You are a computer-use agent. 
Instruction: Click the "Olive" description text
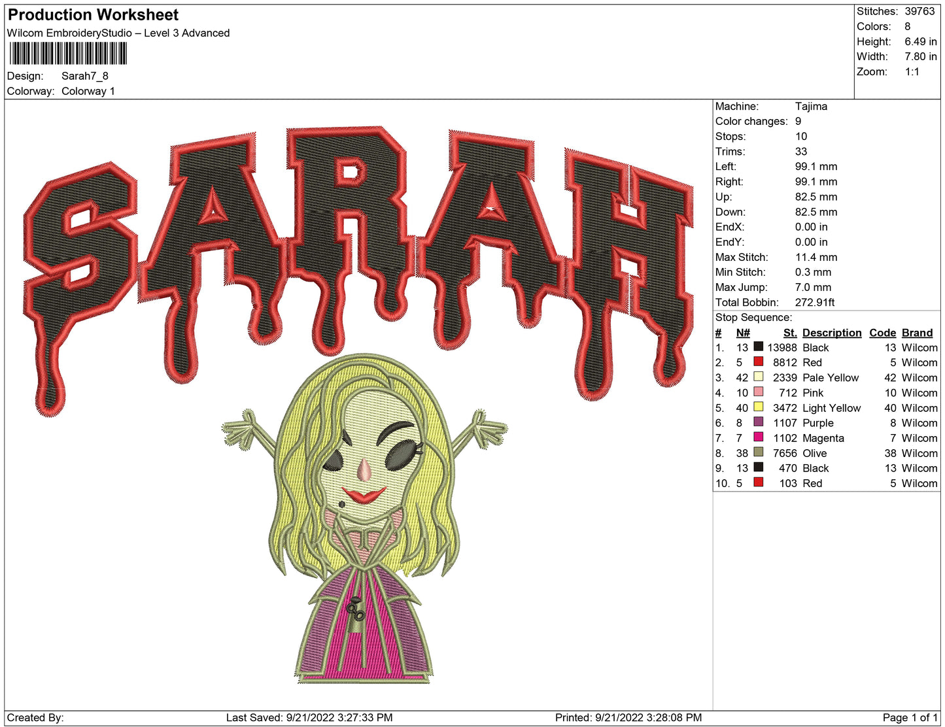815,453
